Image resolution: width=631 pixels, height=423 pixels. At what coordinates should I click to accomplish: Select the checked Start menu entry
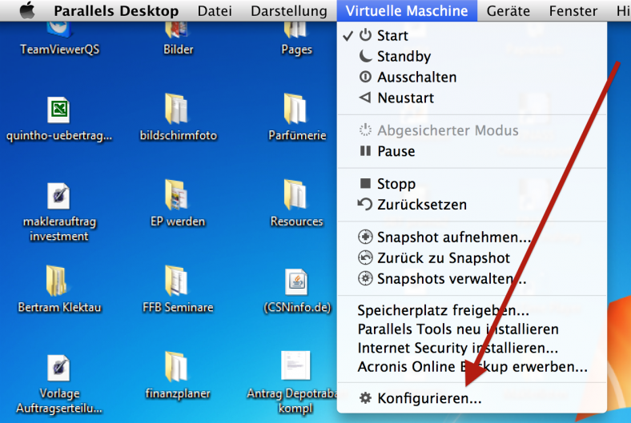472,35
